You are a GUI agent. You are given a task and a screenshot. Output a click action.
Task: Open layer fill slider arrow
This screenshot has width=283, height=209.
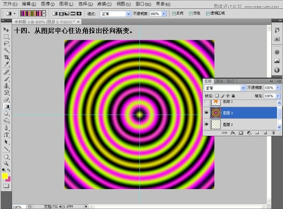(x=278, y=96)
